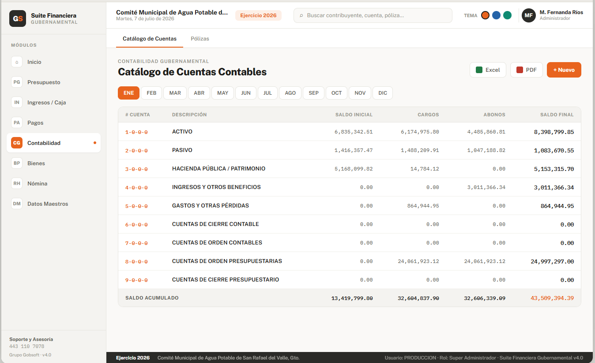
Task: Click CUENTAS DE ORDEN PRESUPUESTARIAS text
Action: (x=227, y=261)
